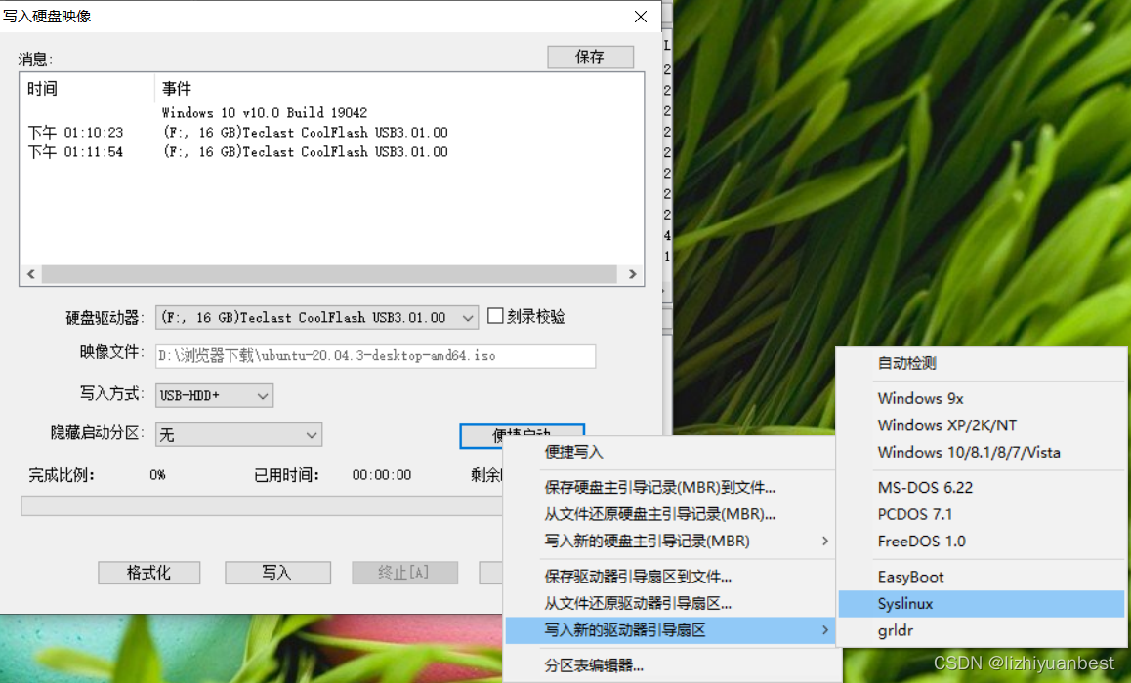1131x683 pixels.
Task: Choose grldr from the submenu
Action: (x=981, y=630)
